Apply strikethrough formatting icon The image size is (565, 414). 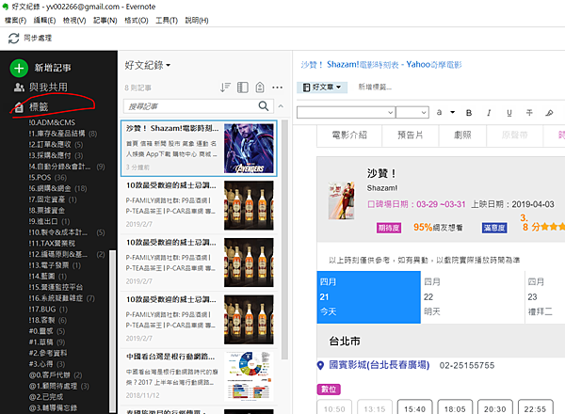pos(529,113)
